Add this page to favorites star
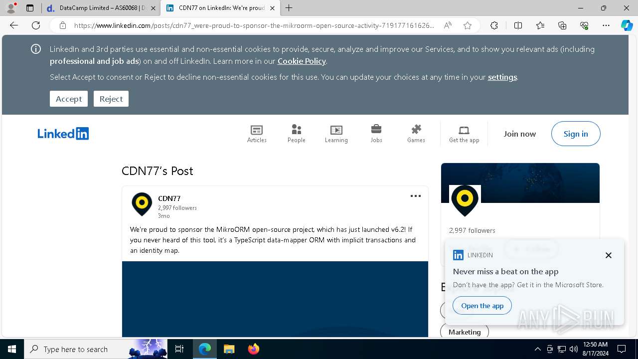Viewport: 638px width, 359px height. (x=468, y=25)
